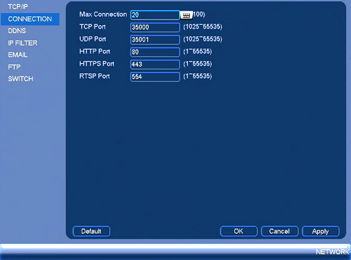Click the UDP Port label
351x260 pixels.
point(93,39)
